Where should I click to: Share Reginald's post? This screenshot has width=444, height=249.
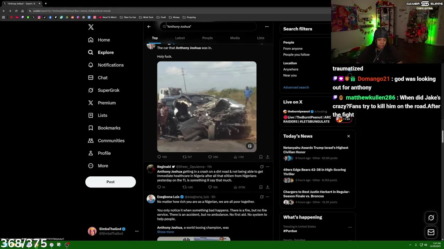(267, 187)
